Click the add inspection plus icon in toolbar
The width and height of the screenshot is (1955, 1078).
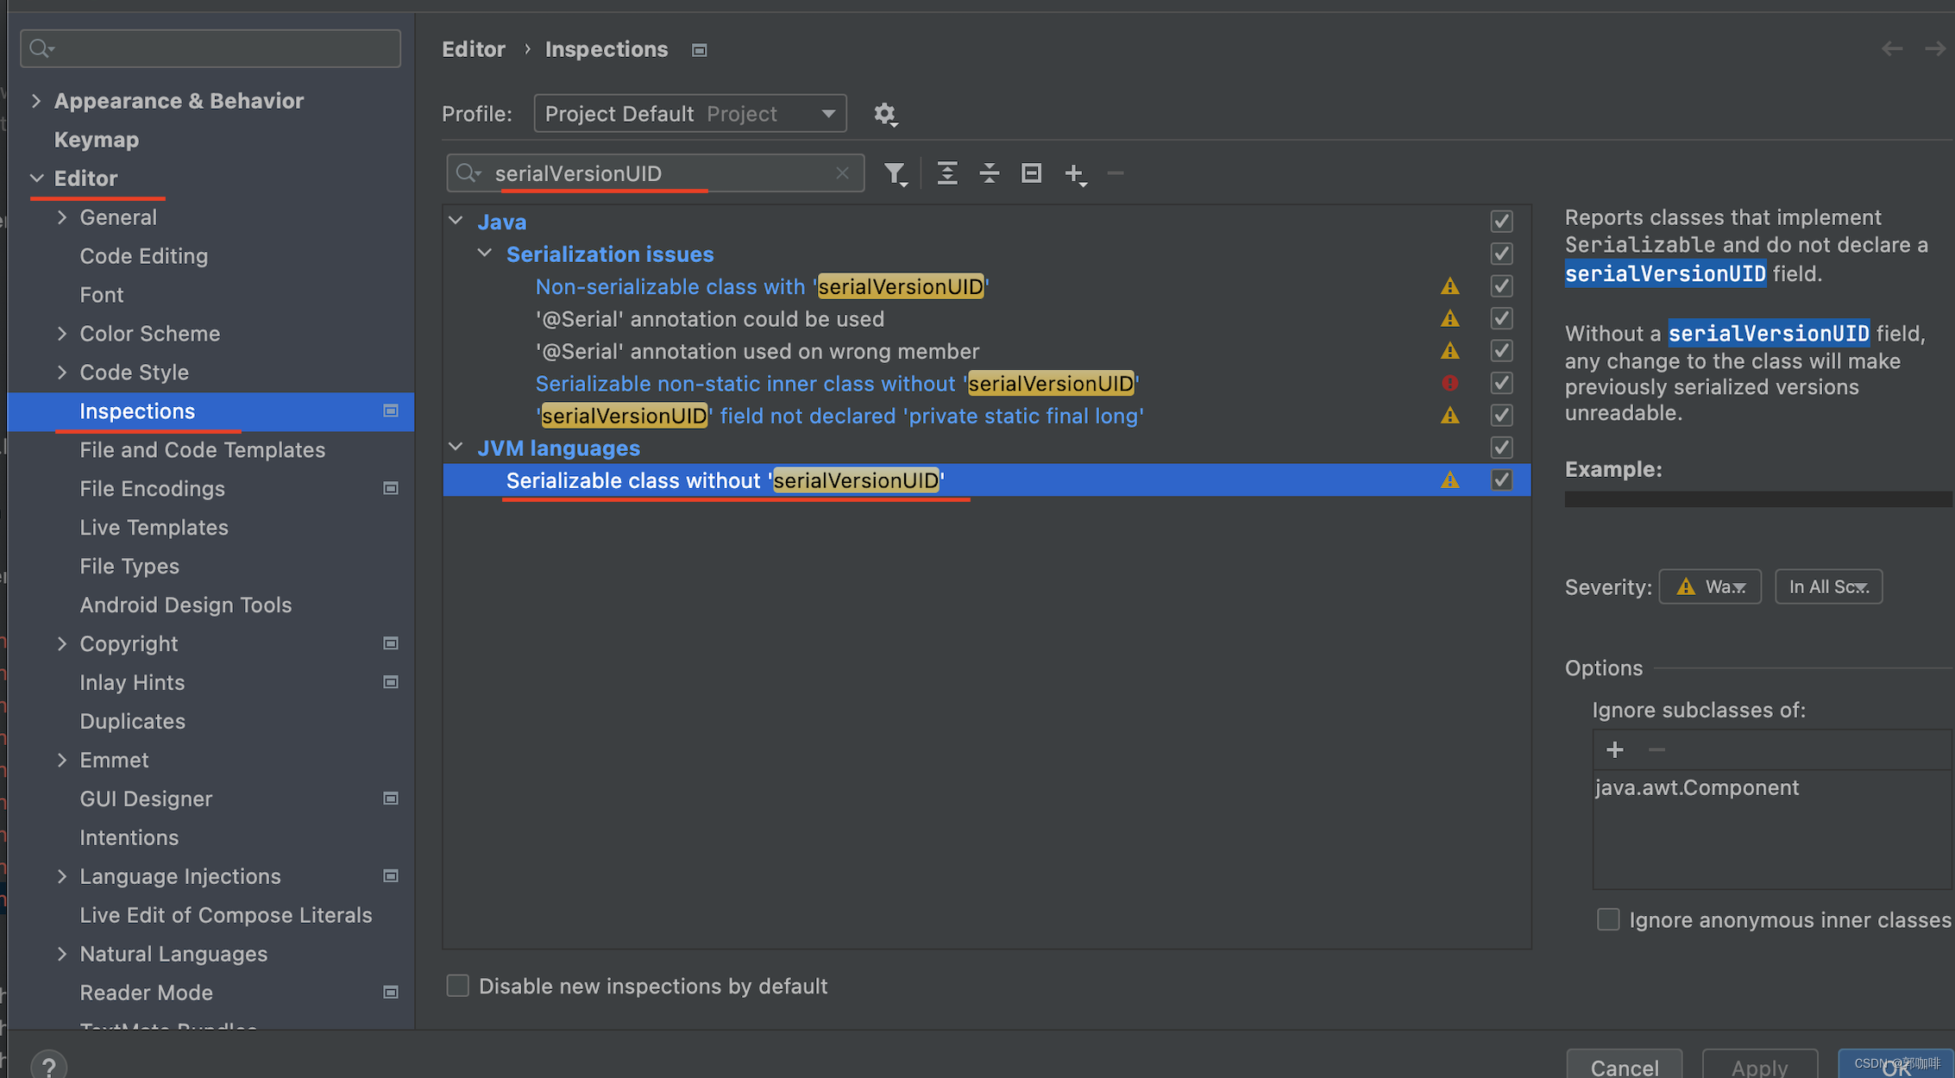[x=1074, y=173]
